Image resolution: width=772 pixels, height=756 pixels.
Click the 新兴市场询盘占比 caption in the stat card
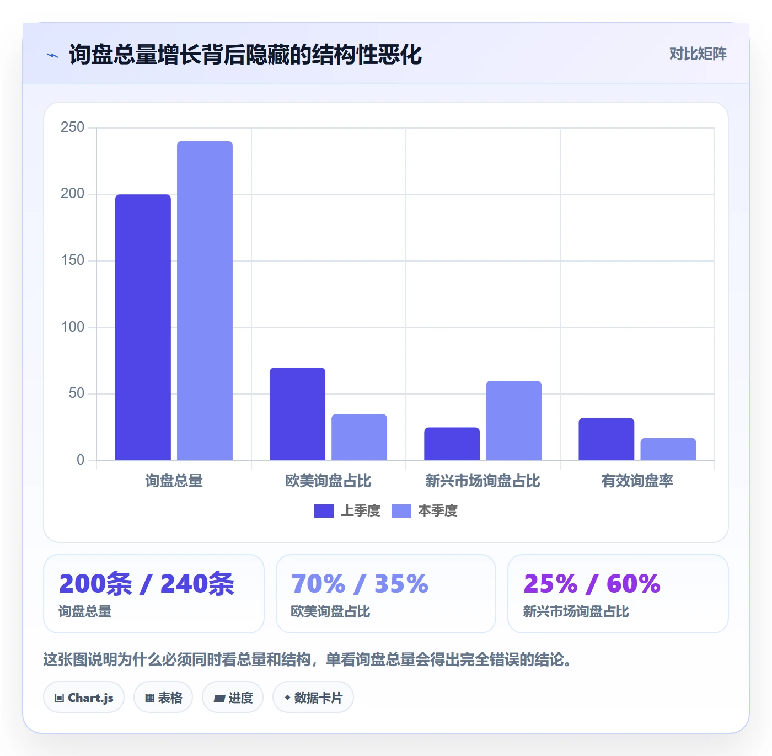tap(576, 612)
